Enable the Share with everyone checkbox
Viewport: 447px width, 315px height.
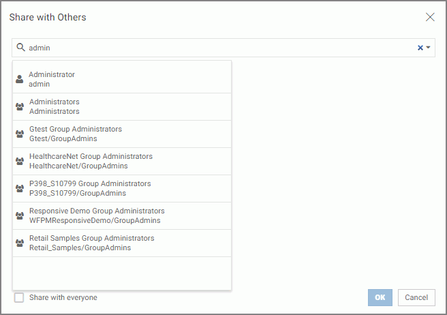(19, 297)
